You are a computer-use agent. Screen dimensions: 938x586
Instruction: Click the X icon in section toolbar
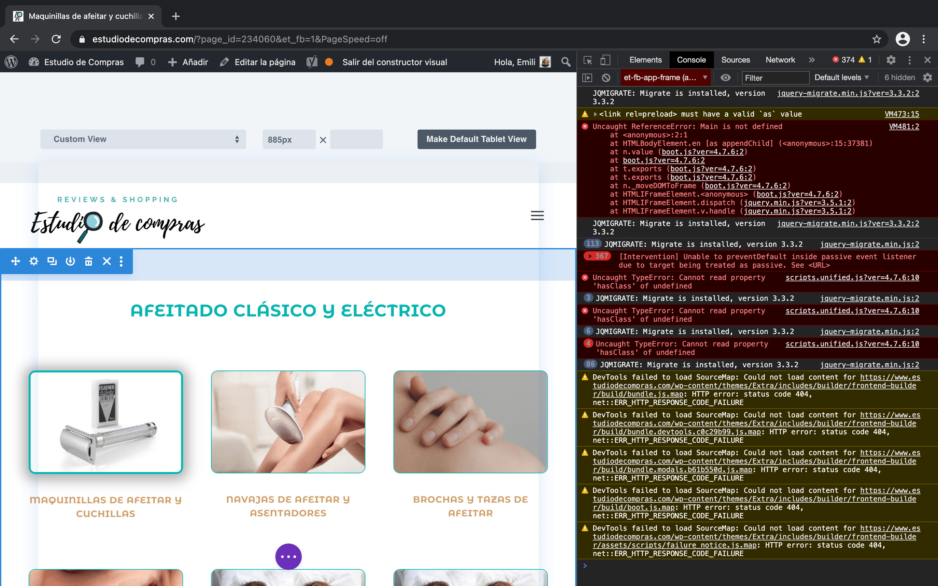(x=107, y=261)
